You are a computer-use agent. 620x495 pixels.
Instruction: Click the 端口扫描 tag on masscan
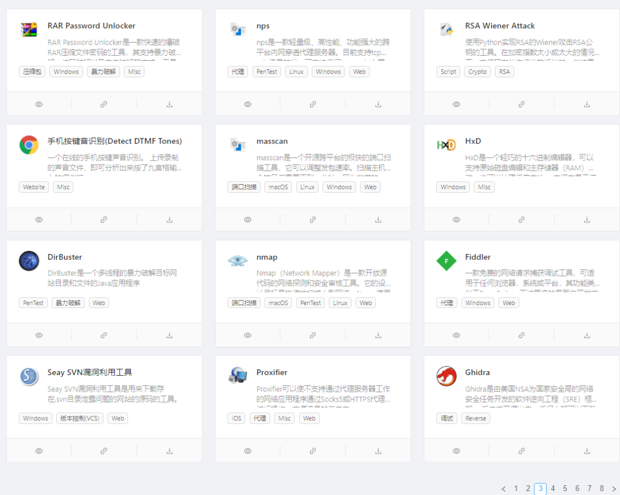point(244,187)
